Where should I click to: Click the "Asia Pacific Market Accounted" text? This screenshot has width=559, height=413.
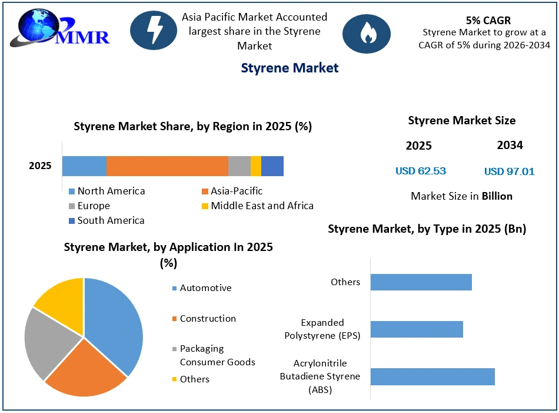coord(255,17)
